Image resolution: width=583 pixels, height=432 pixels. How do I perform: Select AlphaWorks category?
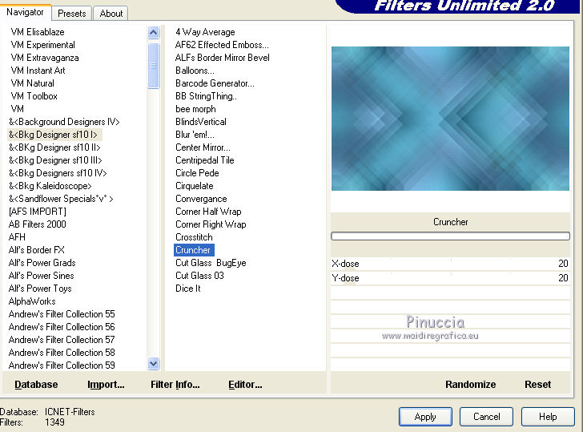(32, 301)
